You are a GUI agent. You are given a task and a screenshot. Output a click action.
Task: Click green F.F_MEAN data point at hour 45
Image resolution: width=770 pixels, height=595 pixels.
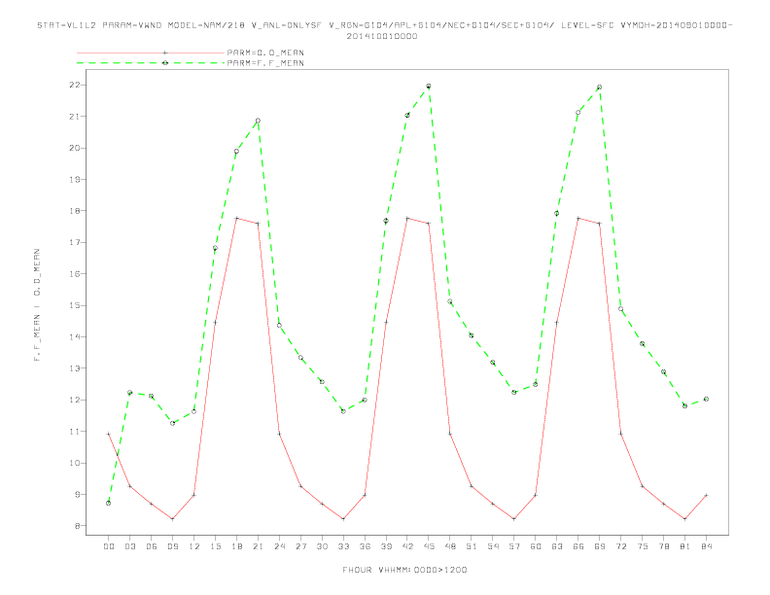429,87
